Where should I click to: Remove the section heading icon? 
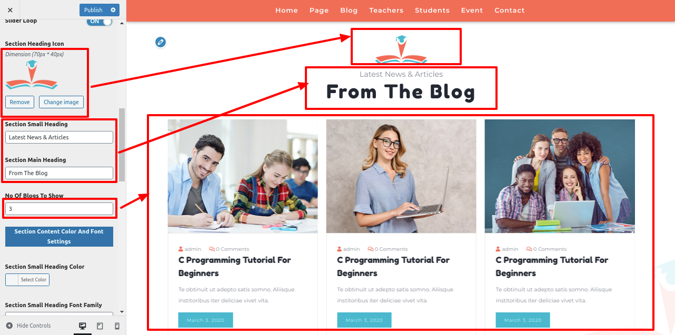[20, 102]
